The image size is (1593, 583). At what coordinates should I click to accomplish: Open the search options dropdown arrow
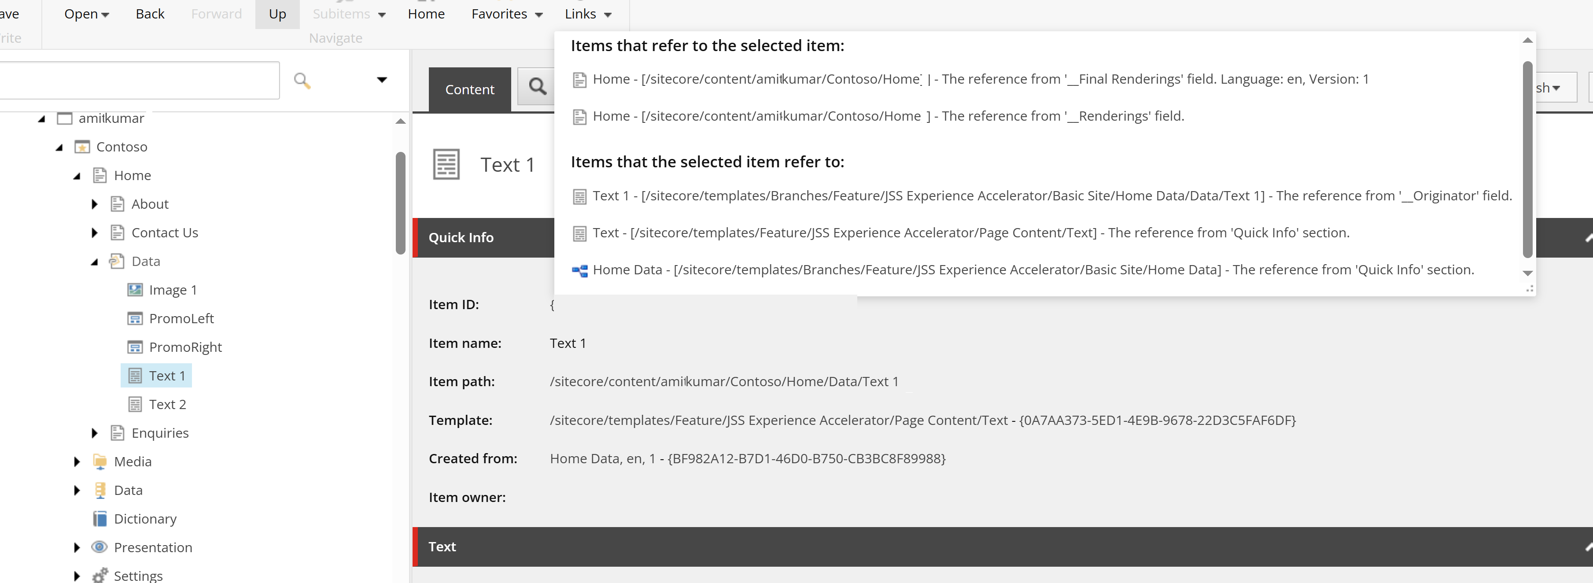382,80
